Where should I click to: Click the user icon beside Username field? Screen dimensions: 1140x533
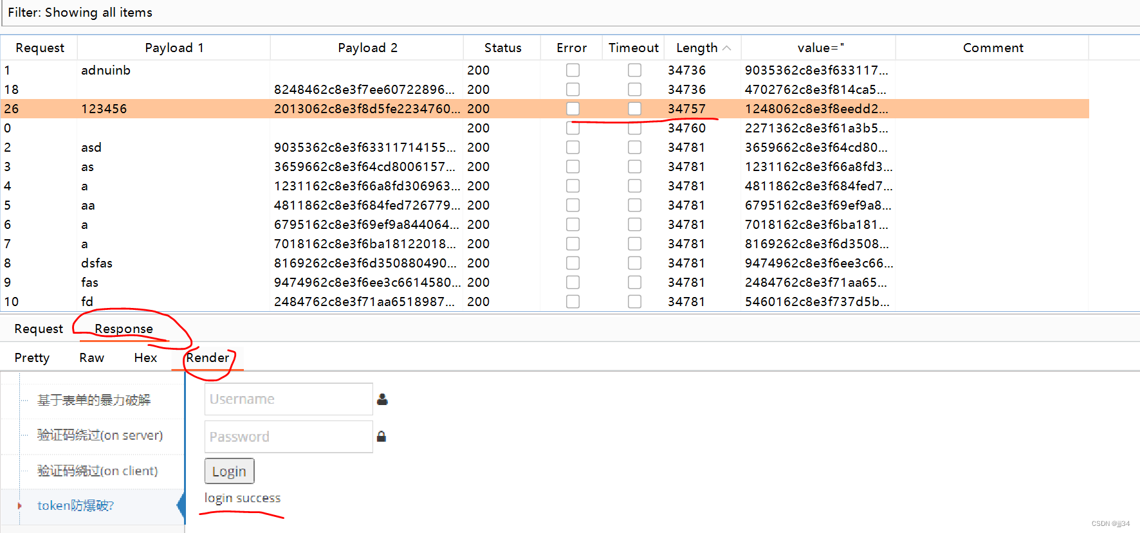point(382,399)
